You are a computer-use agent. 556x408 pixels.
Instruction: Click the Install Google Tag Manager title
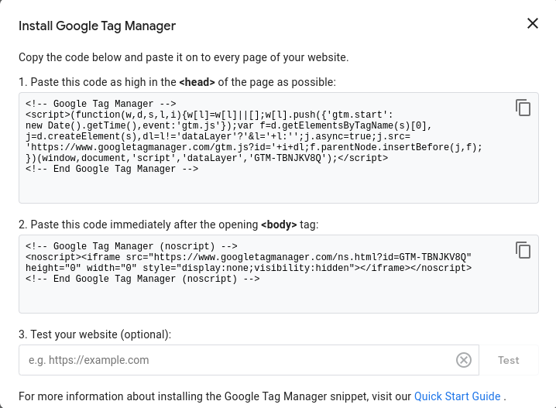(97, 26)
